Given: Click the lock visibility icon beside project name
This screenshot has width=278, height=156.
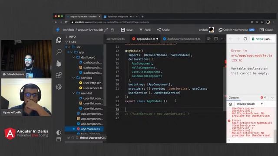Looking at the screenshot, I should (x=113, y=30).
